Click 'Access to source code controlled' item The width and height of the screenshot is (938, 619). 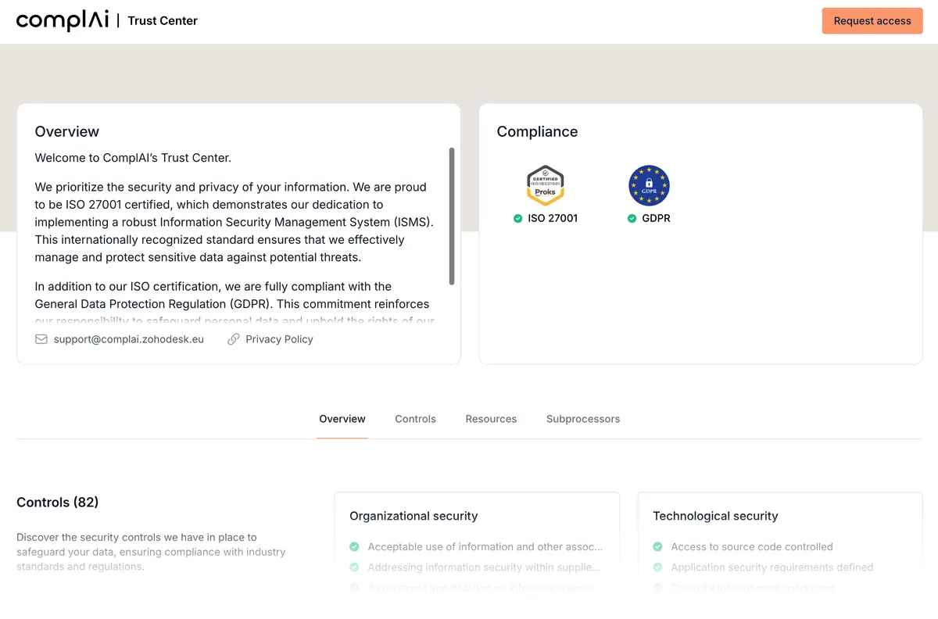[x=752, y=547]
